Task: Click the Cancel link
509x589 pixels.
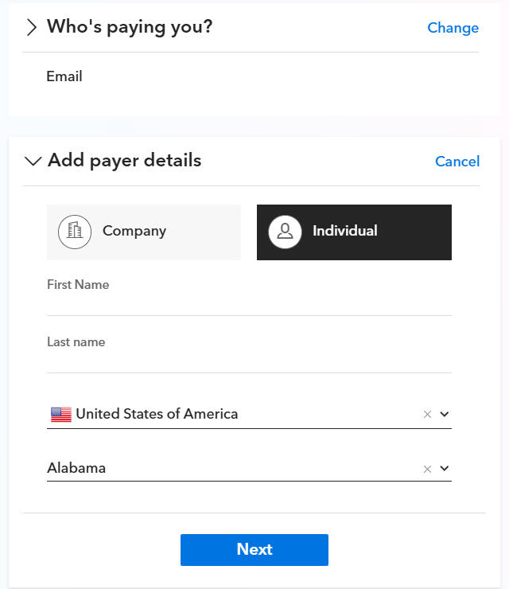Action: point(457,162)
